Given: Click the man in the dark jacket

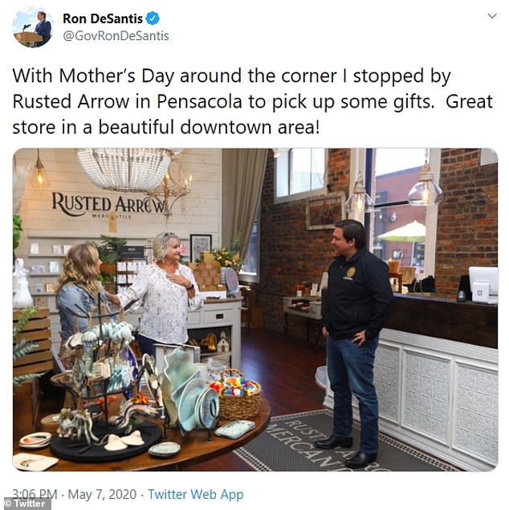Looking at the screenshot, I should (x=355, y=343).
